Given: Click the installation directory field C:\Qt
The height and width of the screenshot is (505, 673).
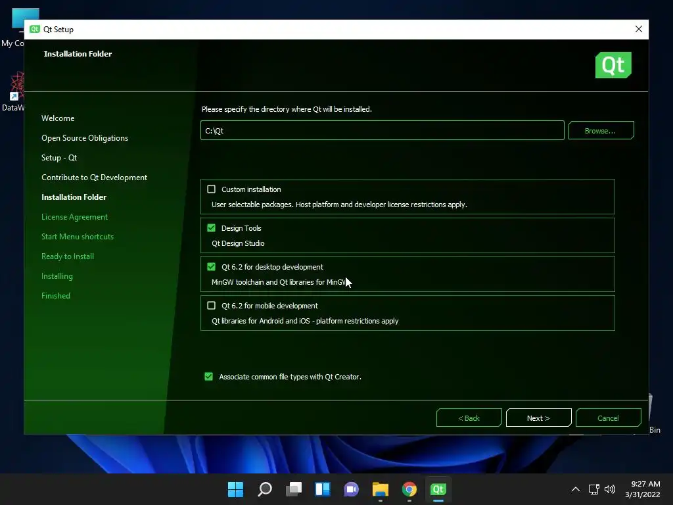Looking at the screenshot, I should click(x=382, y=131).
